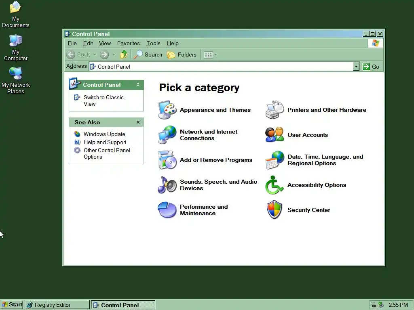This screenshot has width=414, height=310.
Task: Open the Back history dropdown arrow
Action: pyautogui.click(x=95, y=54)
